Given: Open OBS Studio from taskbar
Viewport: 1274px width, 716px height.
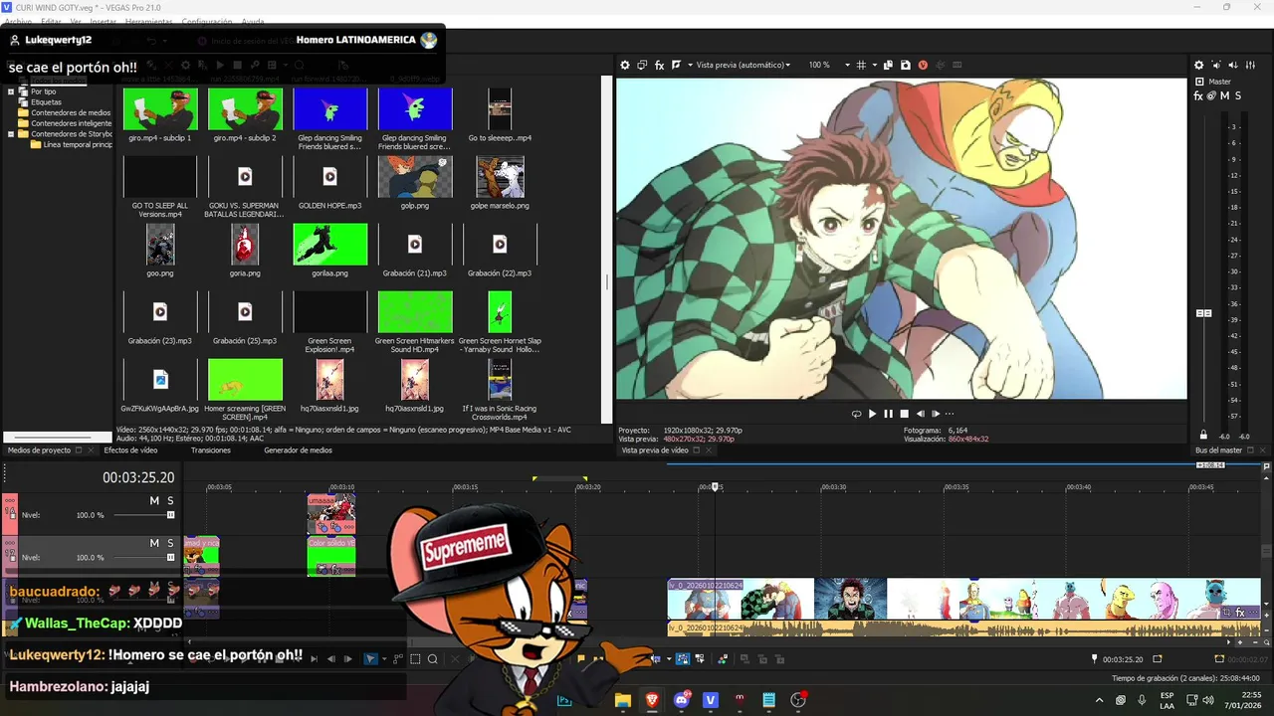Looking at the screenshot, I should click(x=798, y=700).
